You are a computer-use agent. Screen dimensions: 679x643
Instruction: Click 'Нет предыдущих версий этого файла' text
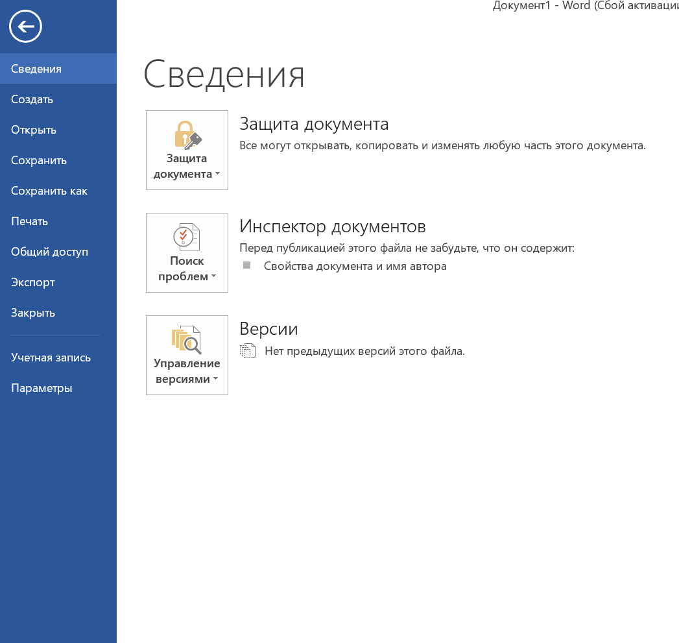[364, 351]
